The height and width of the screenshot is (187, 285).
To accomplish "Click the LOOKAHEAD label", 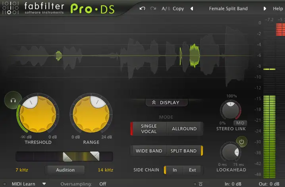I will click(231, 170).
